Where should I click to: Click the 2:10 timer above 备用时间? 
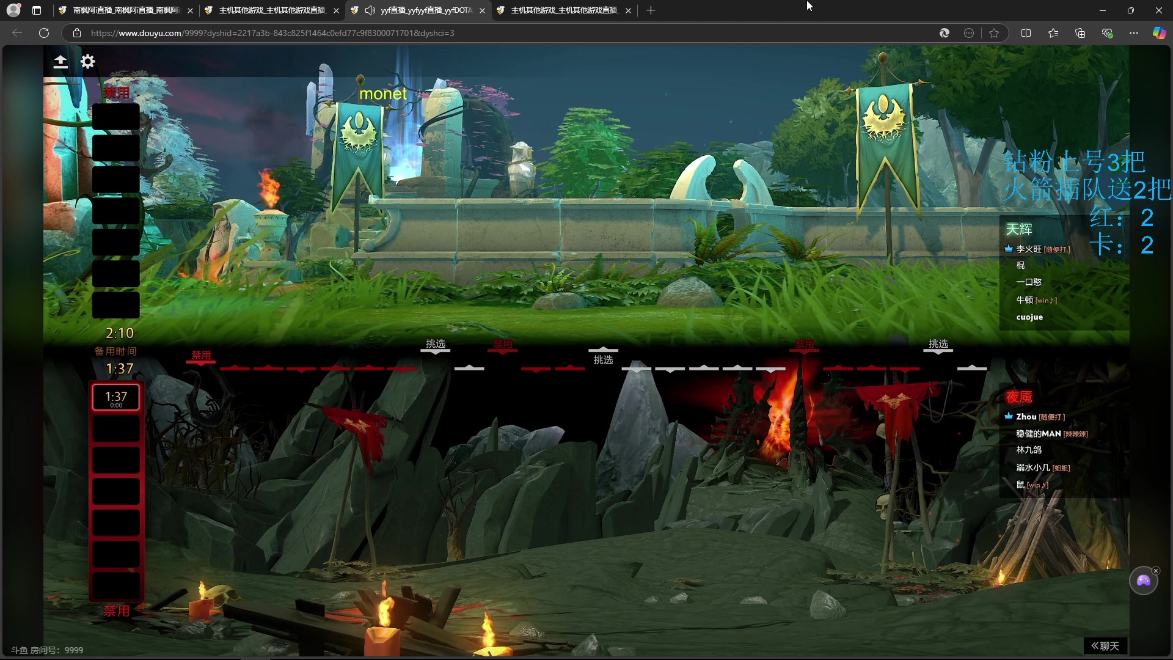pyautogui.click(x=120, y=333)
